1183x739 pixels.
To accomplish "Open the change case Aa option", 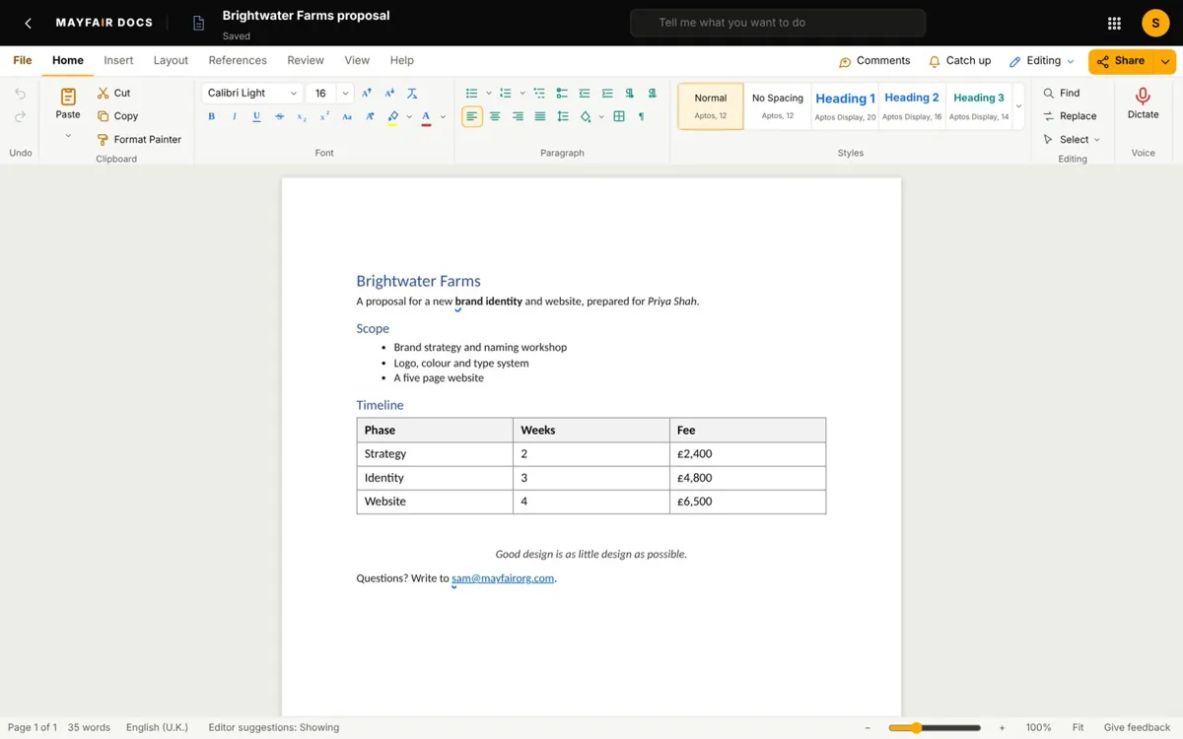I will [x=347, y=116].
